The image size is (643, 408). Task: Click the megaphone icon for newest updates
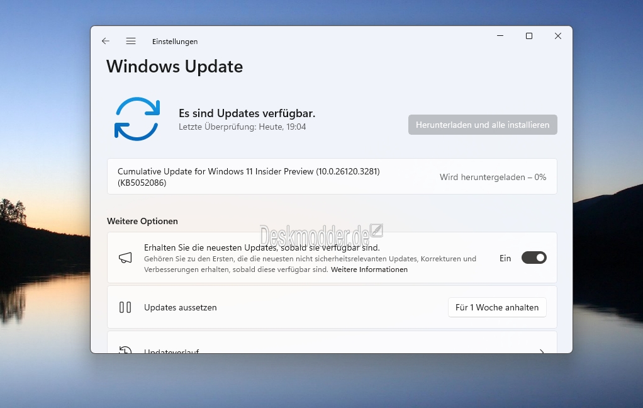[125, 258]
